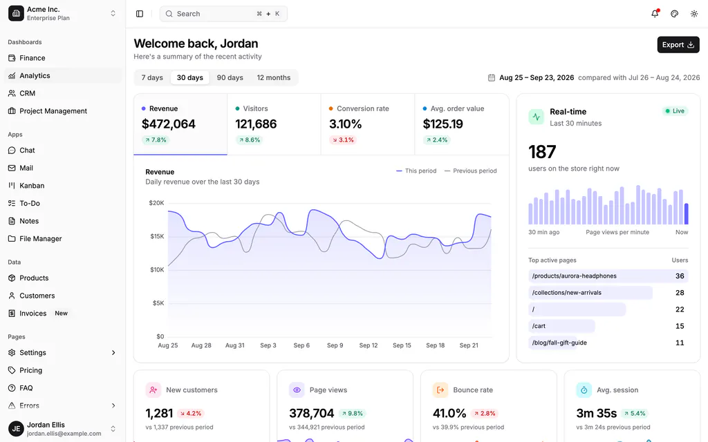Toggle the Previous period legend item
Viewport: 708px width, 442px height.
(x=470, y=171)
